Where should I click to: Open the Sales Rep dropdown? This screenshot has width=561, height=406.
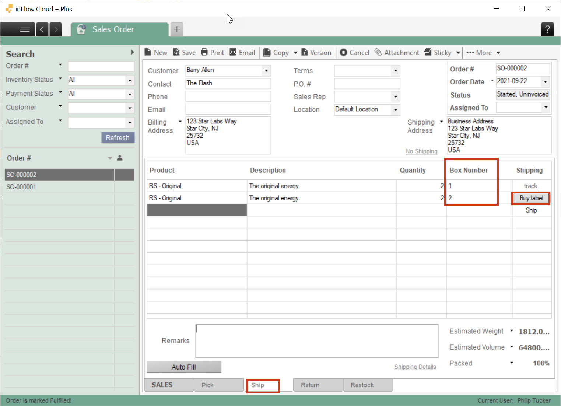[x=396, y=97]
